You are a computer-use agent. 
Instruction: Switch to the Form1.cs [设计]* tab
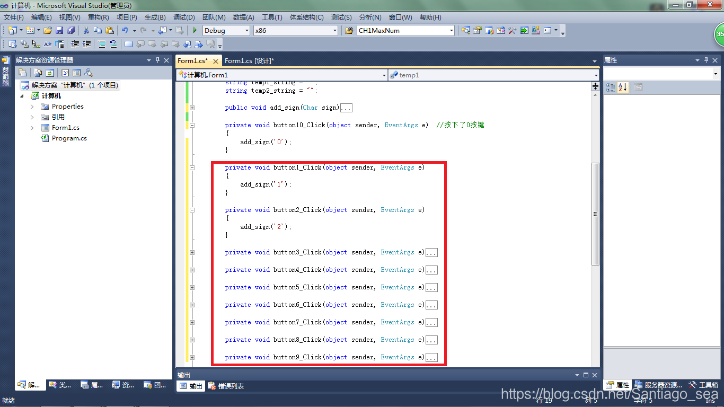pyautogui.click(x=249, y=61)
